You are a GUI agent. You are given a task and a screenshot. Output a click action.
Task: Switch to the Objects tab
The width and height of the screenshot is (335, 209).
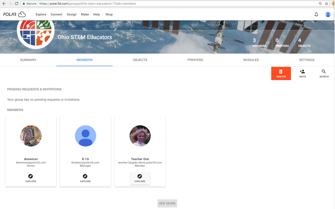pyautogui.click(x=140, y=60)
